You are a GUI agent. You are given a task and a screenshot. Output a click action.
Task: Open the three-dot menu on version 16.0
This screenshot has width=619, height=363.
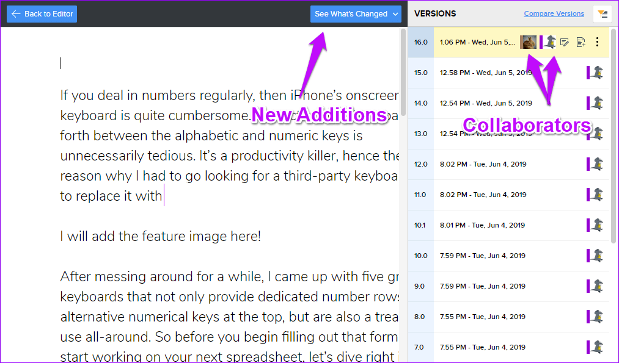(597, 41)
